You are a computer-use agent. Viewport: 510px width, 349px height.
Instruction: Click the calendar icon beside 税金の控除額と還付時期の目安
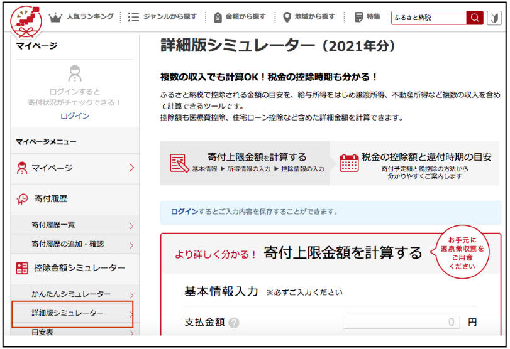tap(349, 163)
